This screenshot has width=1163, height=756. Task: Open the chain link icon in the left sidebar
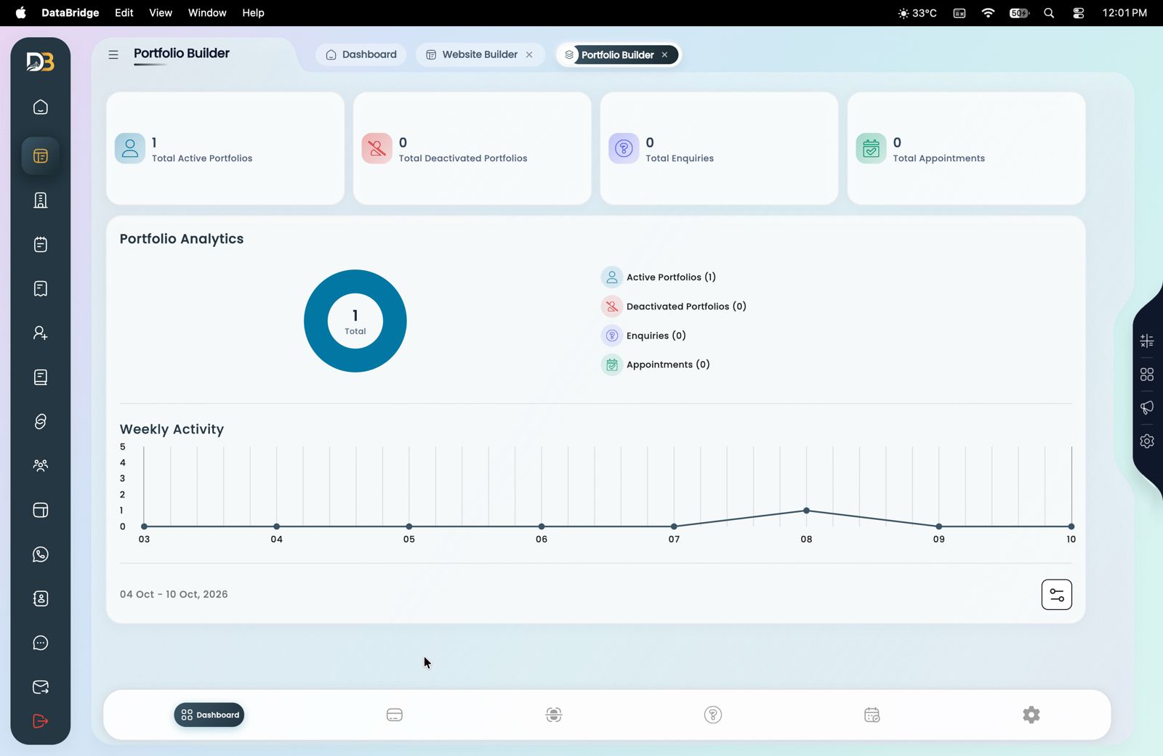point(41,422)
